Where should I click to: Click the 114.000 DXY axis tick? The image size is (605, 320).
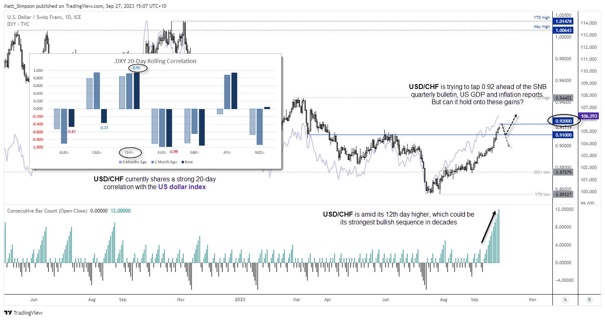(588, 23)
